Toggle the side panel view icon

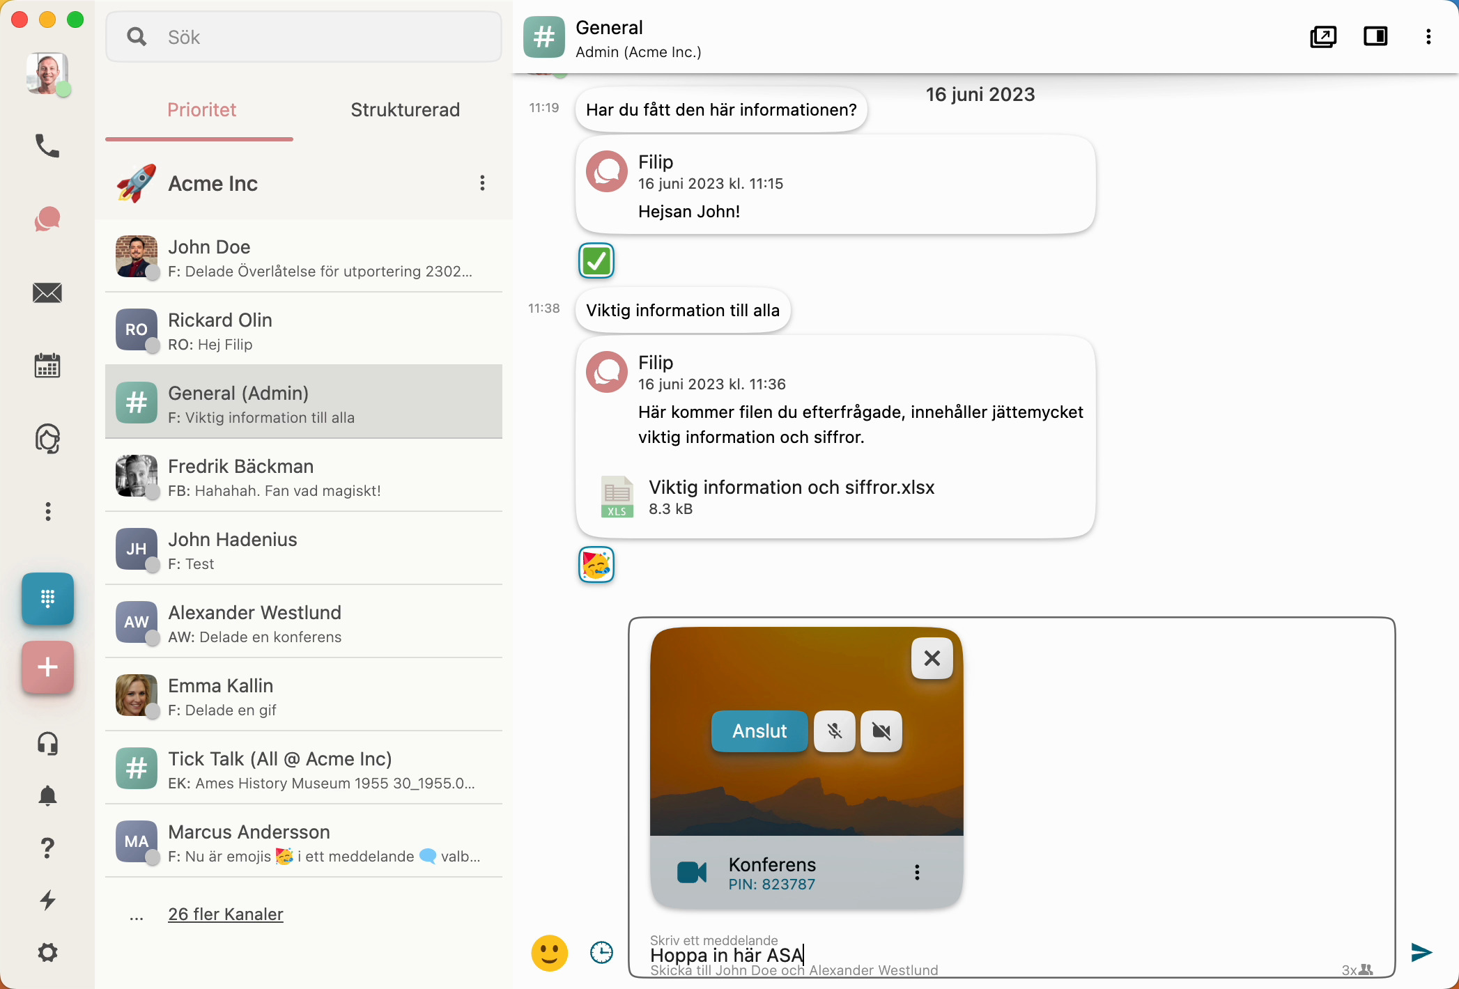click(1375, 37)
